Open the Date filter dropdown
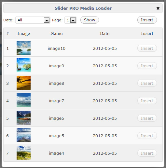The width and height of the screenshot is (166, 168). 33,20
